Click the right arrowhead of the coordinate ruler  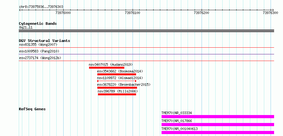(273, 10)
